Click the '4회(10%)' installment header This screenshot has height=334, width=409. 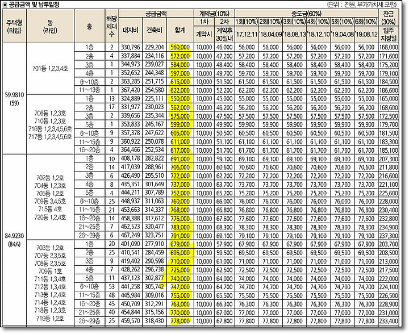pos(319,22)
